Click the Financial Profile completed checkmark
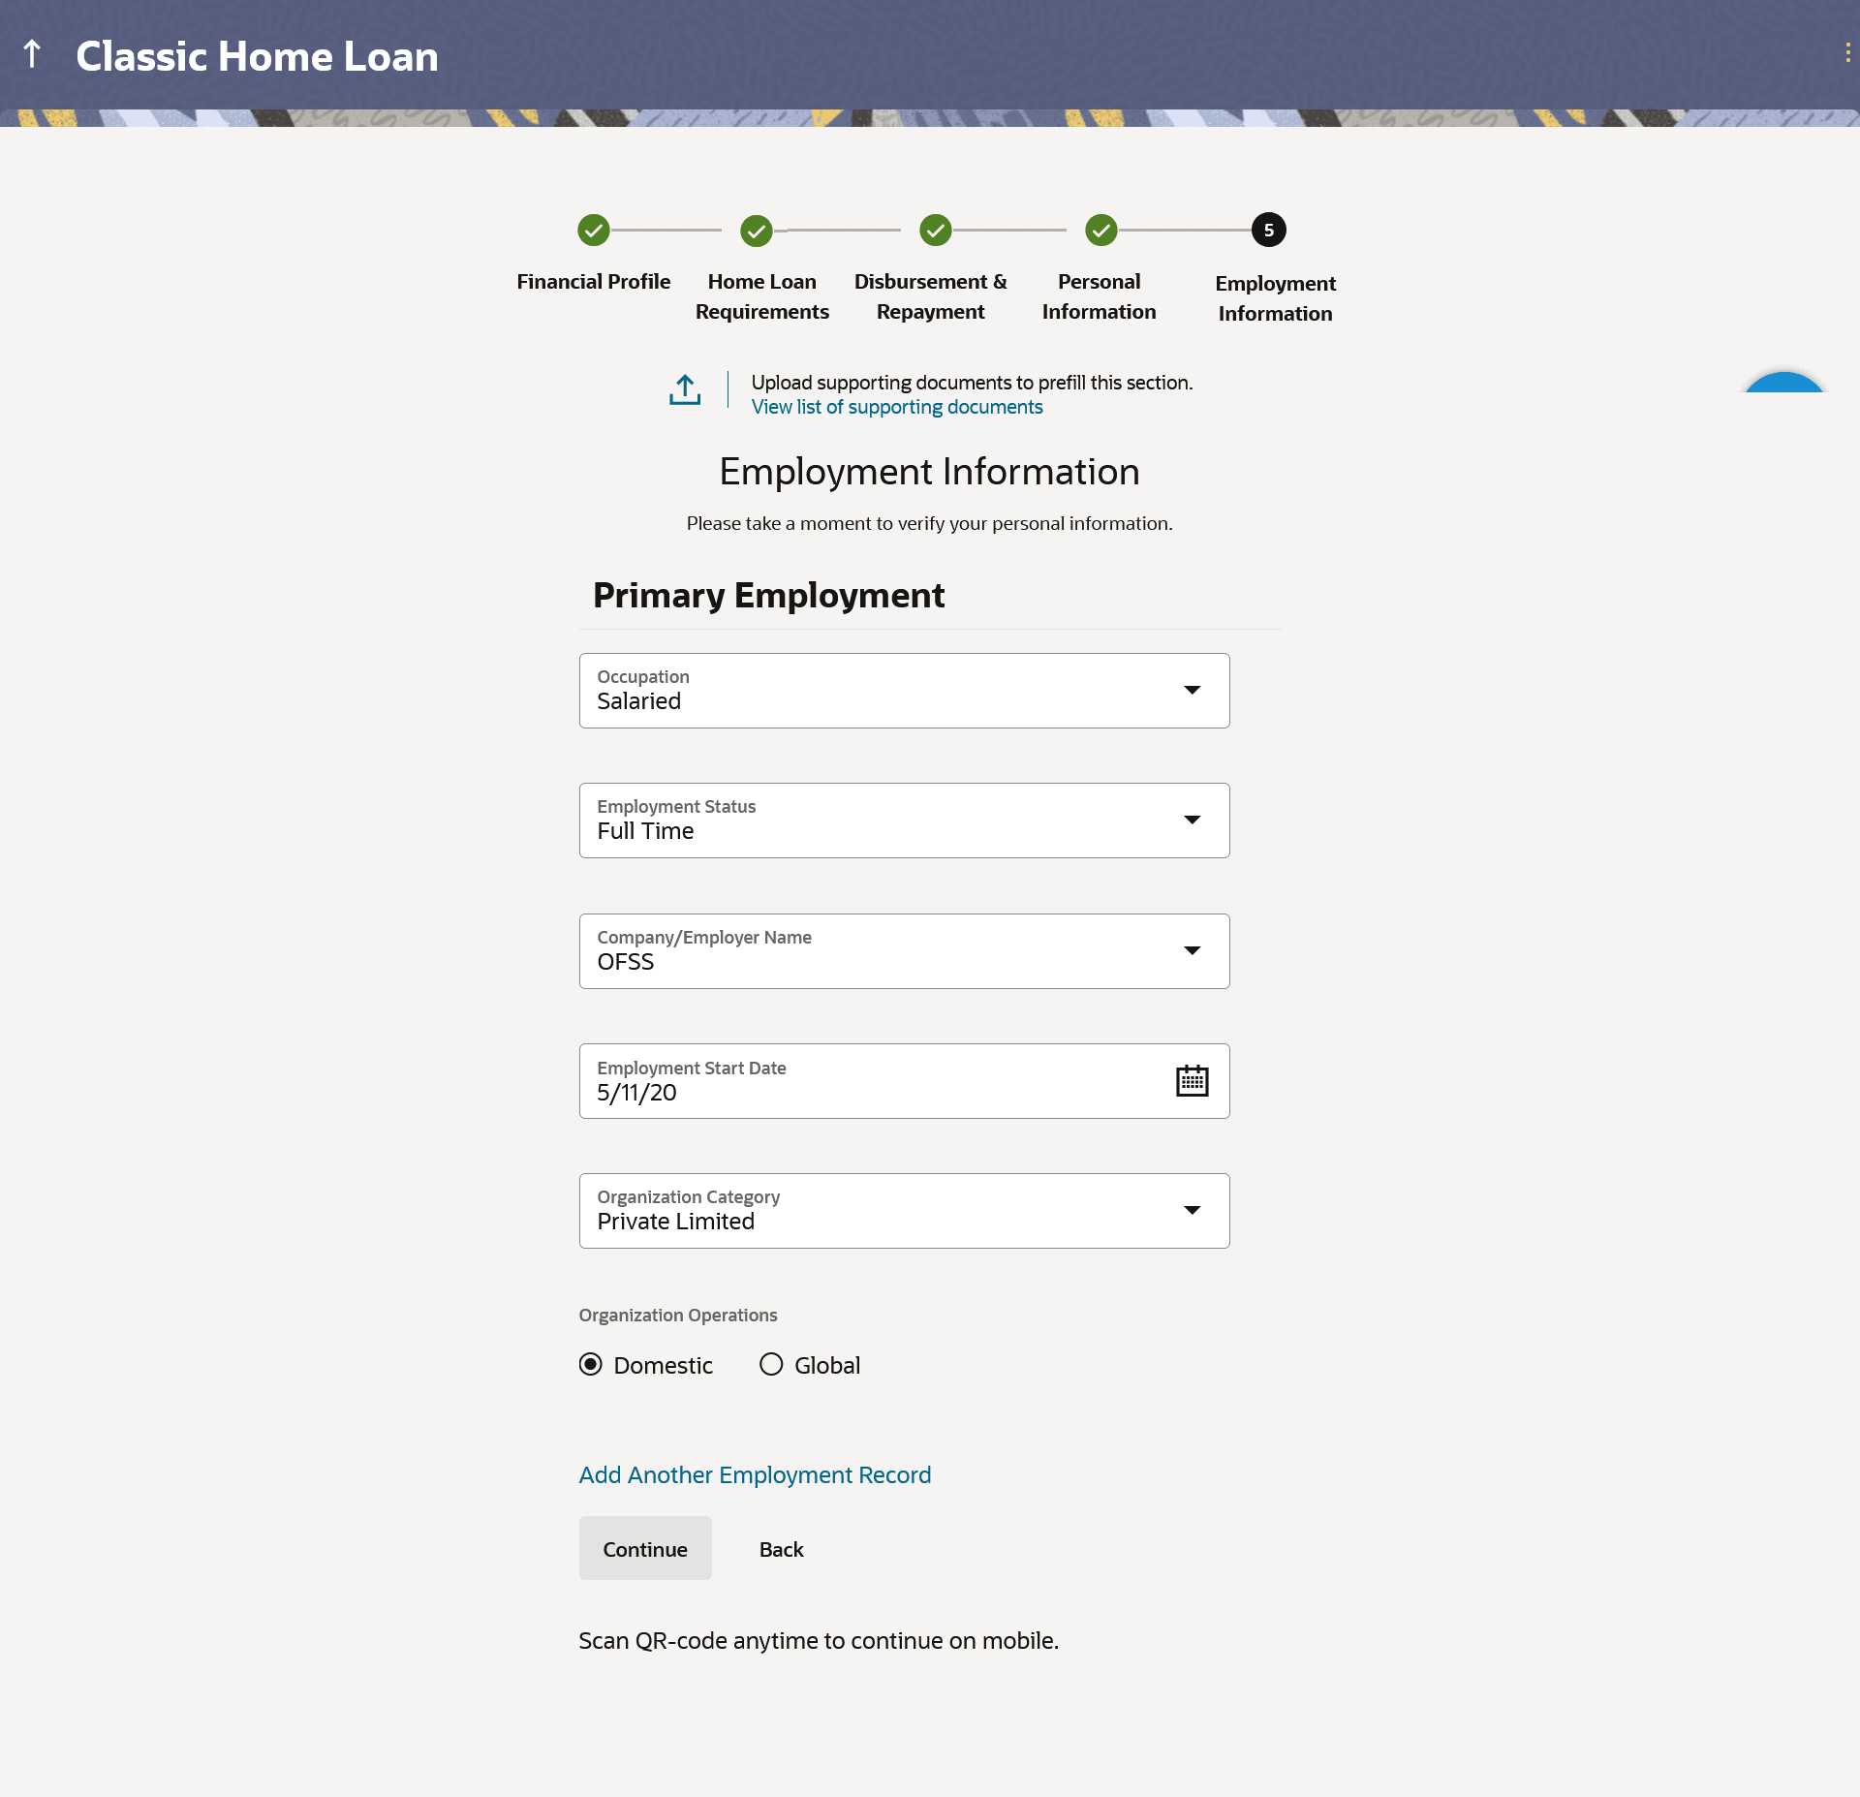The height and width of the screenshot is (1797, 1860). [593, 231]
